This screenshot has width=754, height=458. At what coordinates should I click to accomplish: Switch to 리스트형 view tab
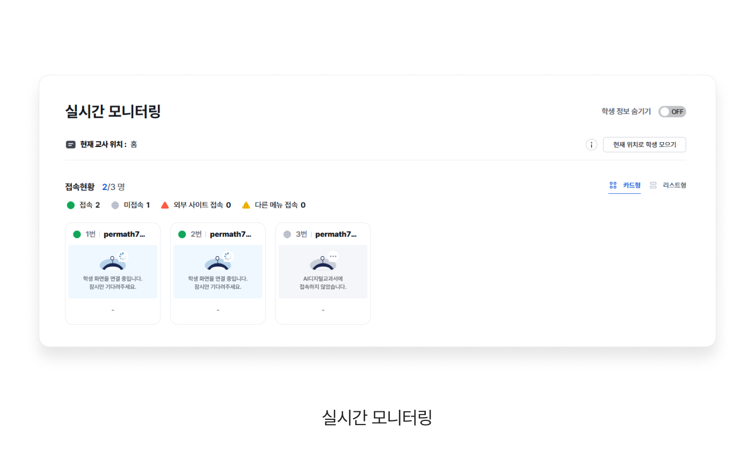point(668,186)
